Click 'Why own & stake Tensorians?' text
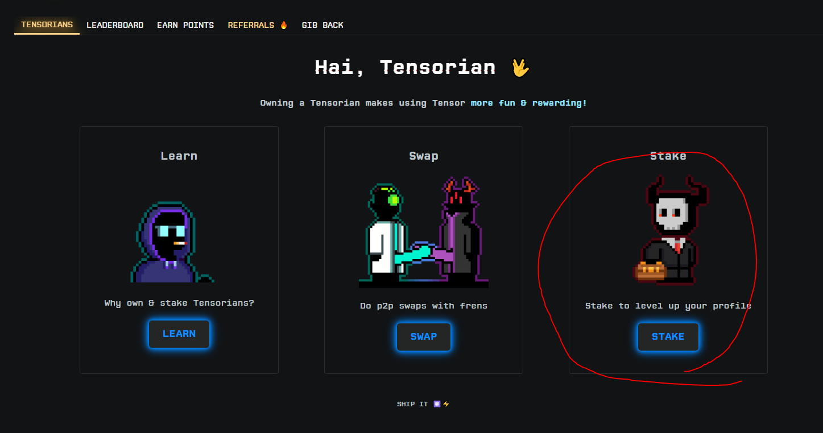 (x=179, y=303)
